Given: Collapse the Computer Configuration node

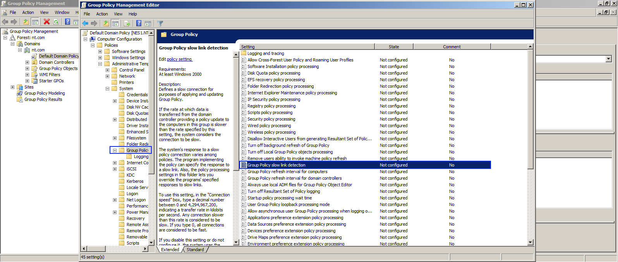Looking at the screenshot, I should tap(85, 39).
